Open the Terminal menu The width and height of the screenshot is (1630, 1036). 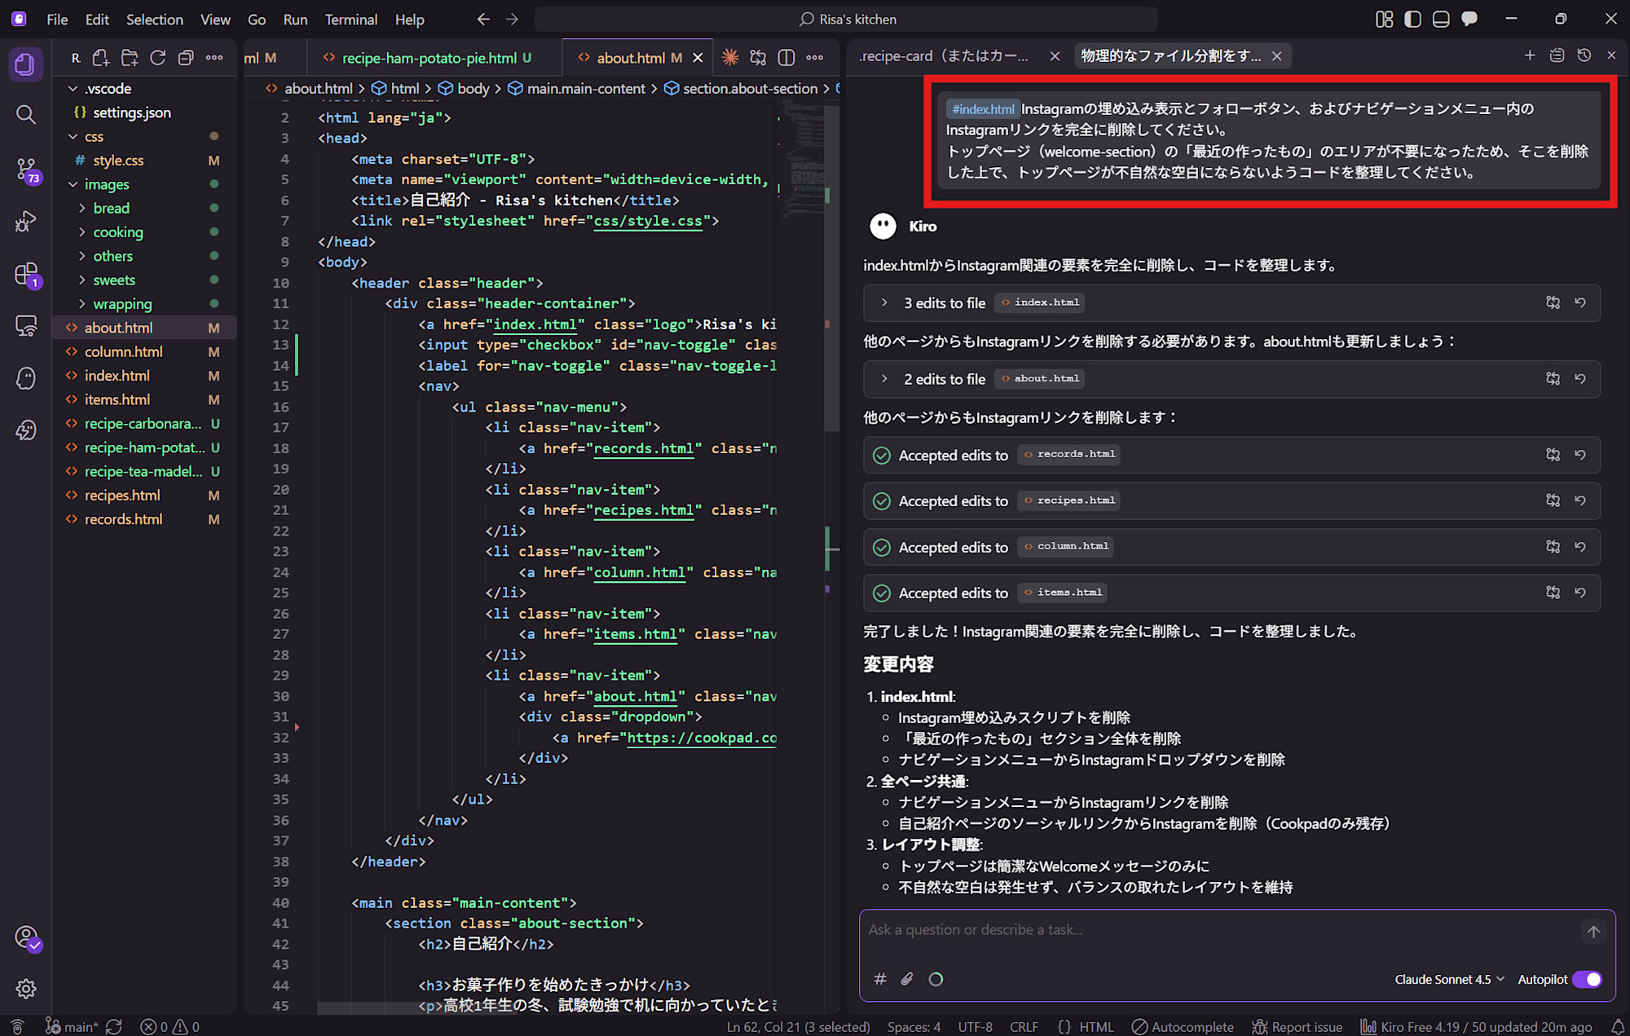tap(350, 19)
